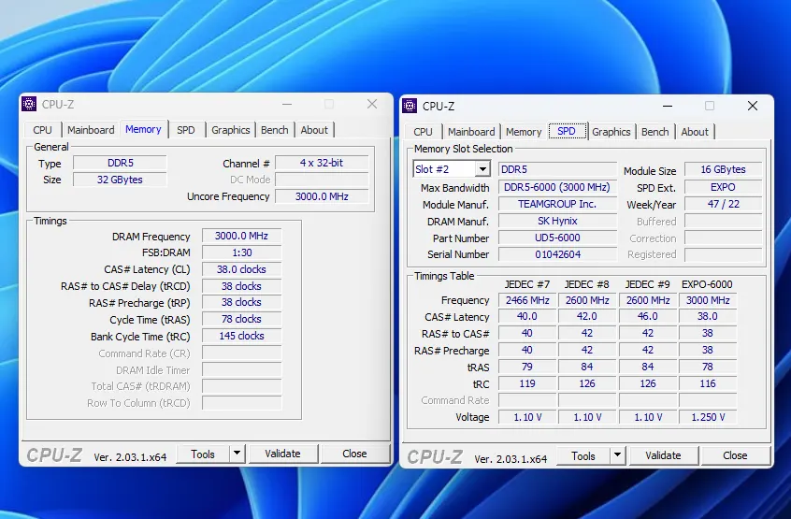Open the Memory tab in the right window
791x519 pixels.
coord(524,132)
